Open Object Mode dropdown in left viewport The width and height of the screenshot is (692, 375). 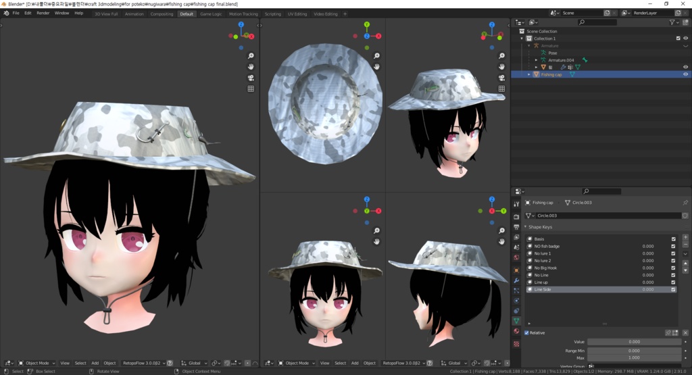click(37, 363)
